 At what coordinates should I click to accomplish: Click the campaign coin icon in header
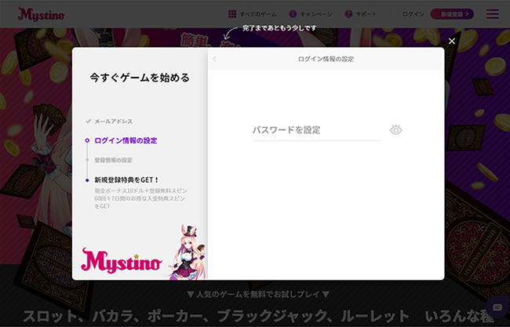pyautogui.click(x=293, y=14)
